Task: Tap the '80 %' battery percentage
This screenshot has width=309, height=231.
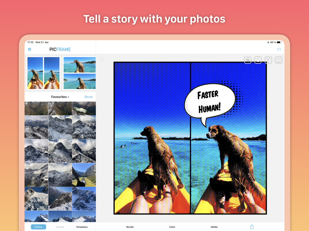Action: pyautogui.click(x=273, y=42)
